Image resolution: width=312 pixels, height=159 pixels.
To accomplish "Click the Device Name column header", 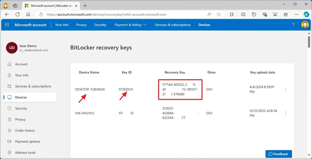I will [x=89, y=72].
